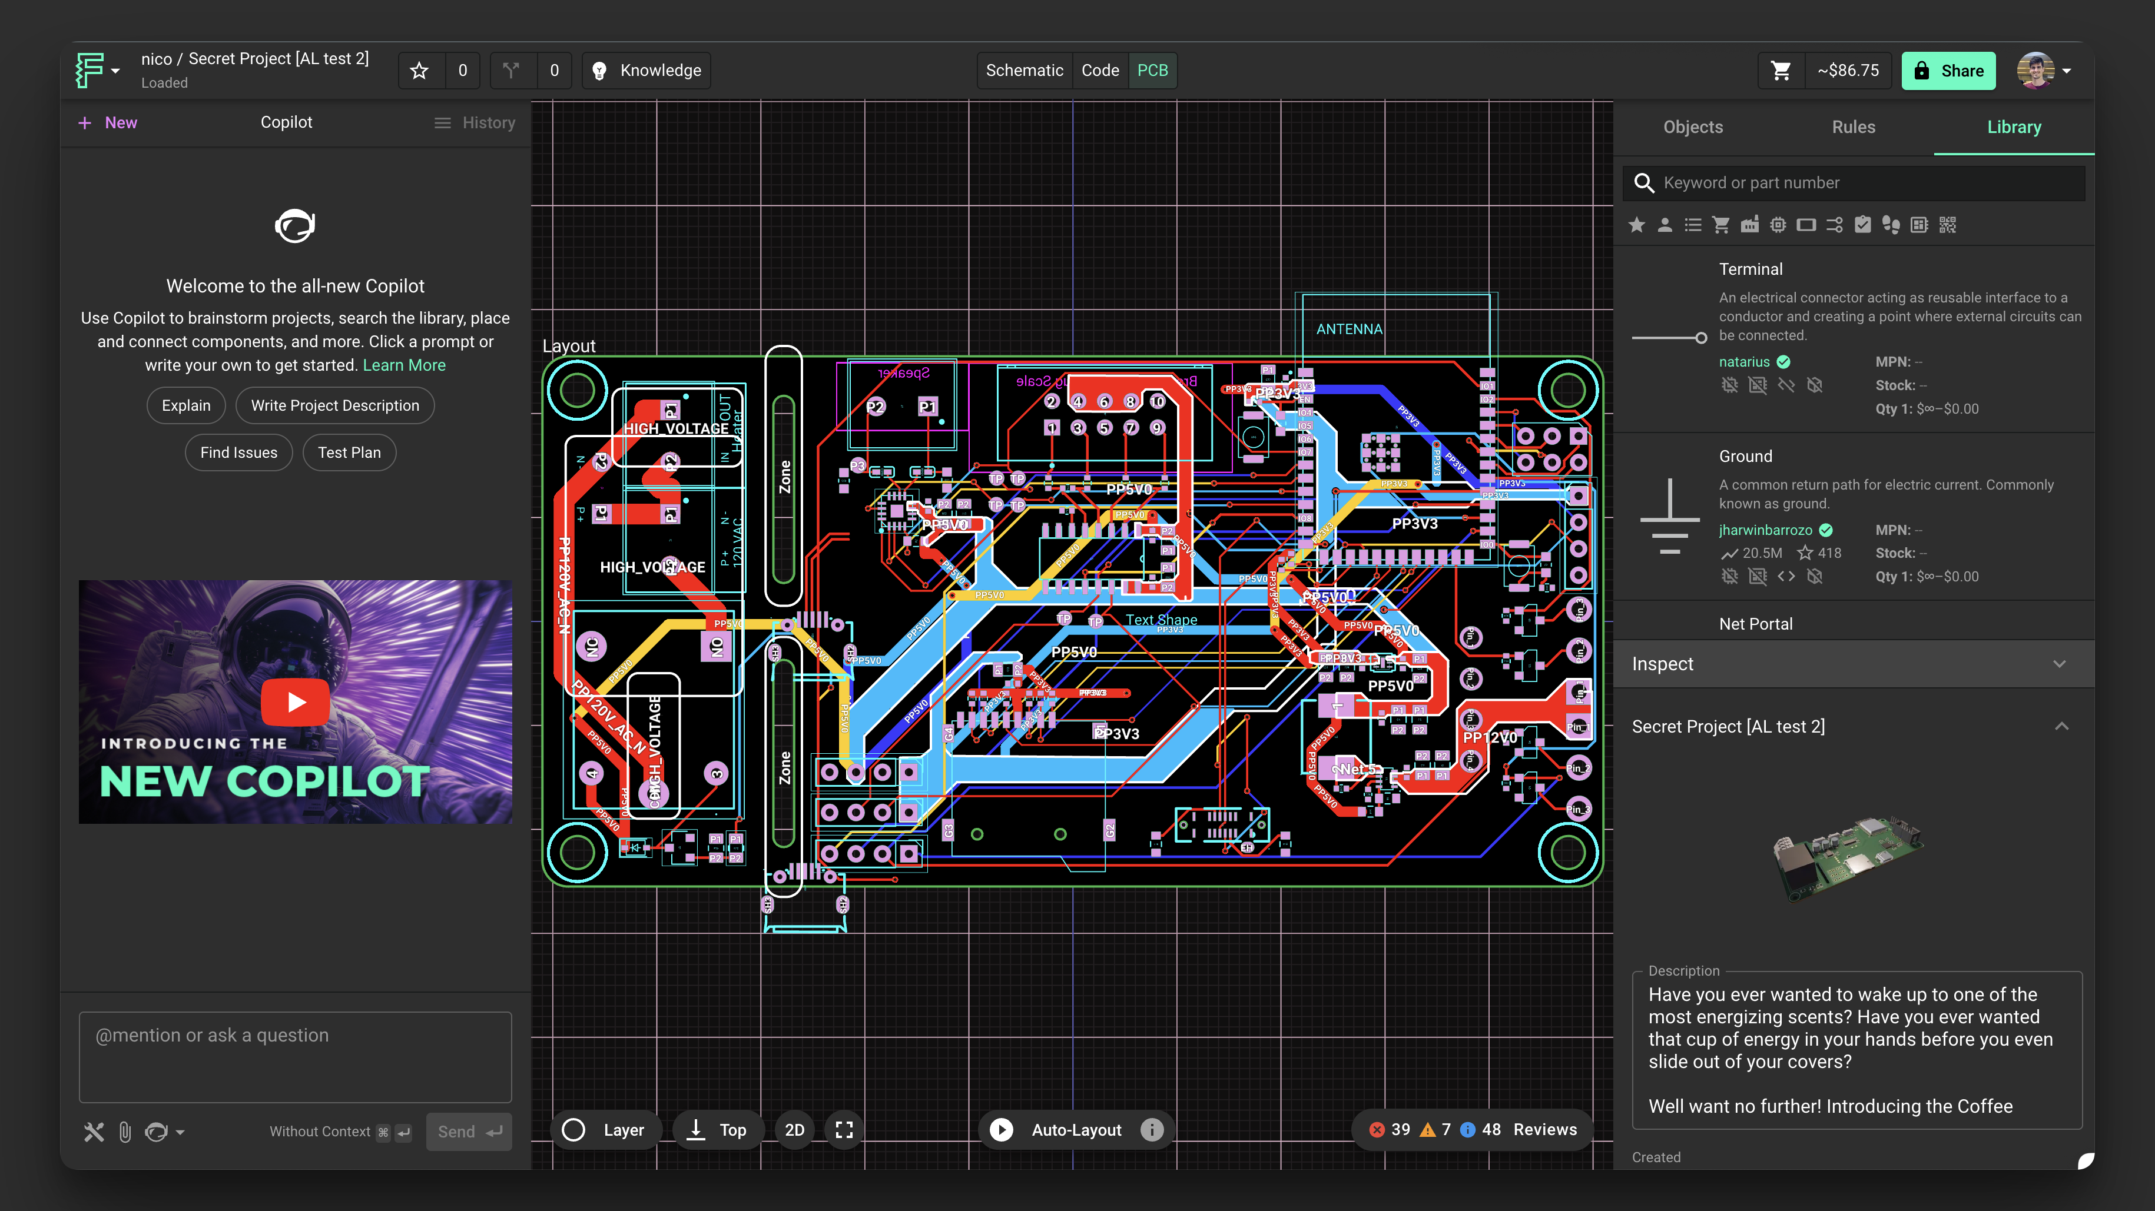
Task: Collapse the Secret Project section chevron
Action: [x=2062, y=726]
